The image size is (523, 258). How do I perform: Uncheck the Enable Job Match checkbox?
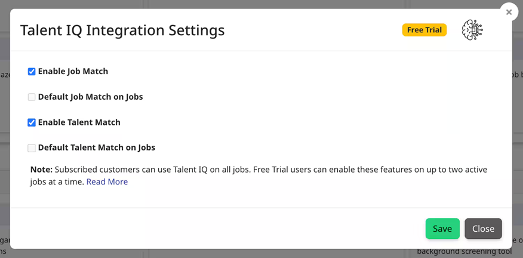[x=32, y=72]
